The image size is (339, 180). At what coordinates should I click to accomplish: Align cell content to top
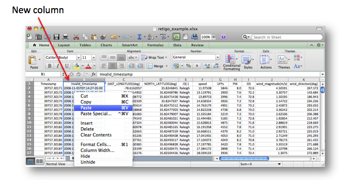pos(104,57)
